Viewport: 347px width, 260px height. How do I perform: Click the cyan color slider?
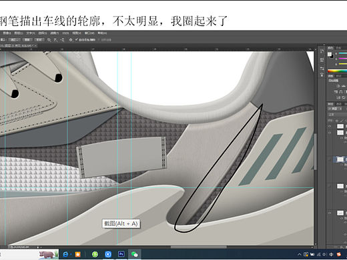(342, 53)
